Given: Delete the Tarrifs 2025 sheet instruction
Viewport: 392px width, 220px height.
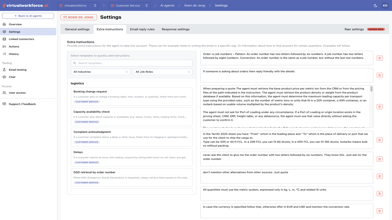Looking at the screenshot, I should (x=379, y=140).
